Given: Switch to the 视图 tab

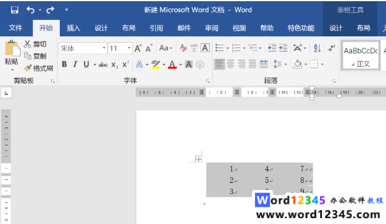Looking at the screenshot, I should 239,28.
